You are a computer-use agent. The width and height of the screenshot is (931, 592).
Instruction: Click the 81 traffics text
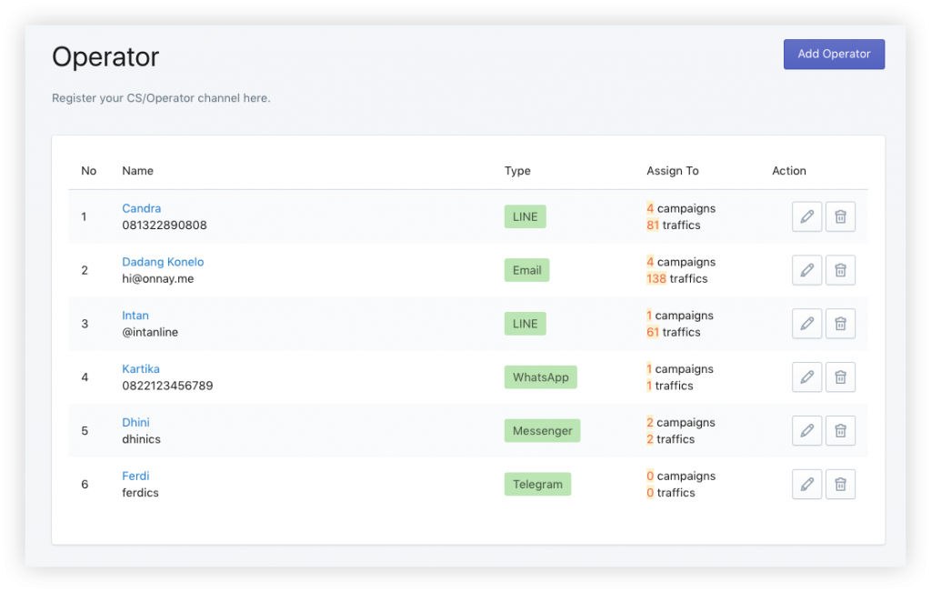[674, 225]
